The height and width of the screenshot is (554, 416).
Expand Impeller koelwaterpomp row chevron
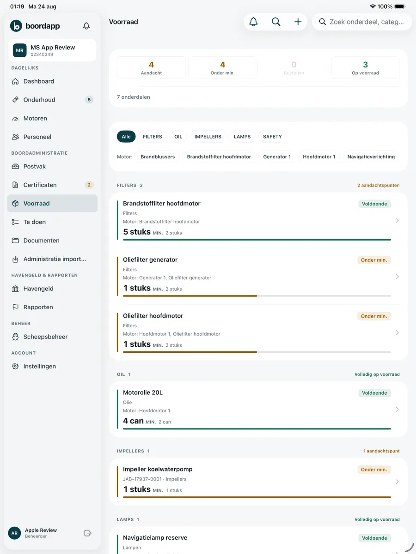pos(398,482)
